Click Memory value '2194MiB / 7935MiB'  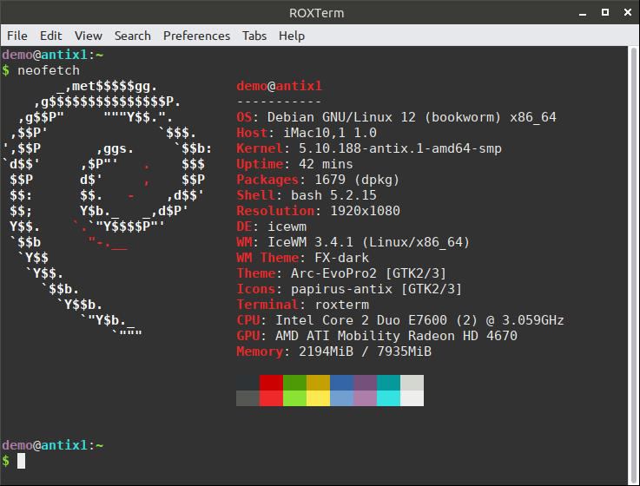[365, 351]
